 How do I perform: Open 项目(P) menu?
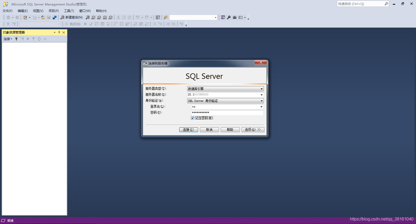[x=54, y=11]
